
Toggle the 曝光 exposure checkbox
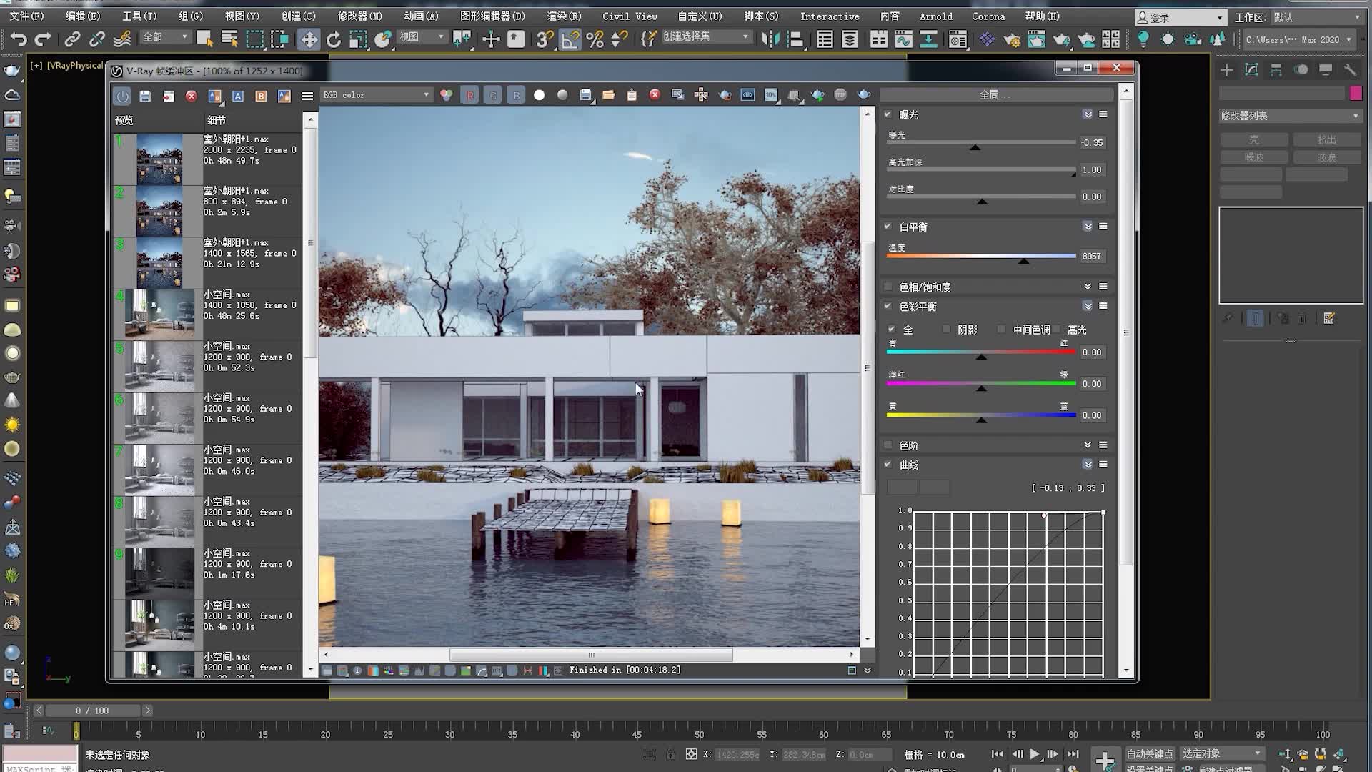point(888,114)
